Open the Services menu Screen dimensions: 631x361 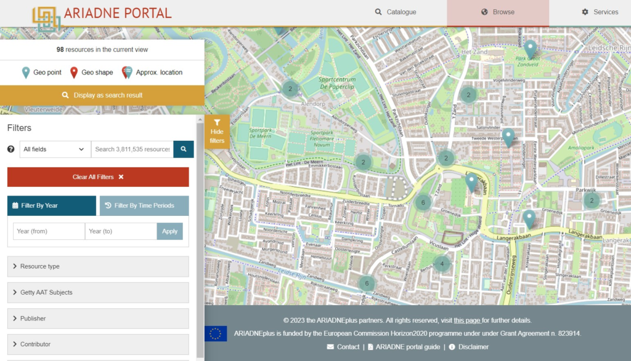[600, 12]
